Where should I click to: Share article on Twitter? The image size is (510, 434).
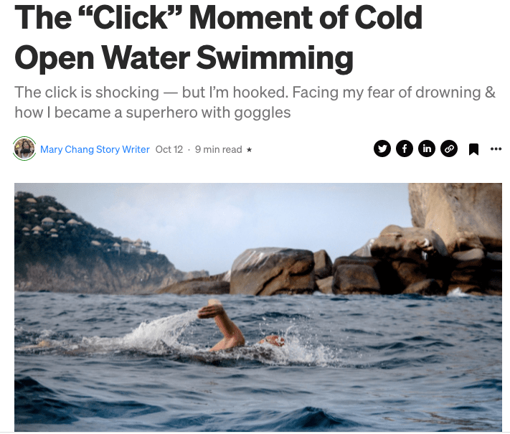[x=382, y=148]
